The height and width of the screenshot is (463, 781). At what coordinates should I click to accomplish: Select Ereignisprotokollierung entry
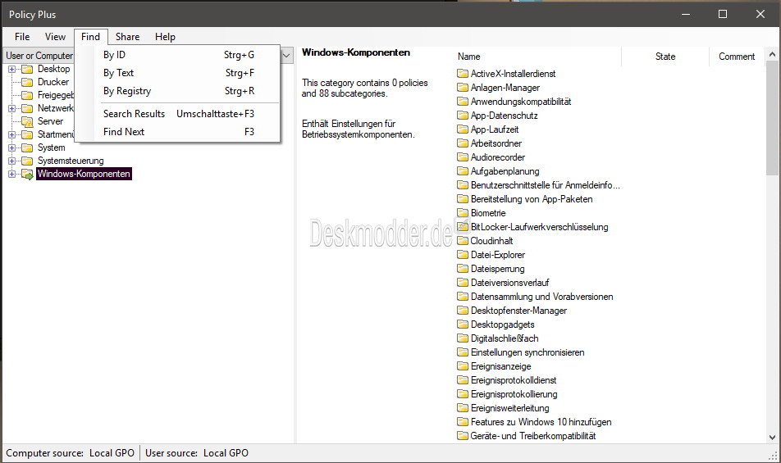tap(514, 394)
